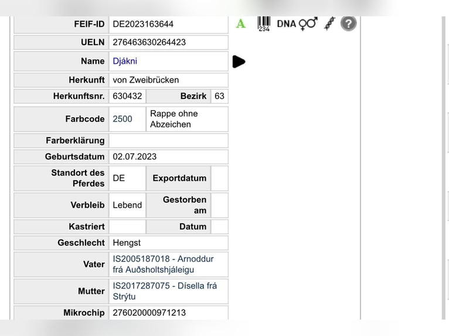Click the UELN number 276463630264423
Viewport: 449px width, 336px height.
149,42
